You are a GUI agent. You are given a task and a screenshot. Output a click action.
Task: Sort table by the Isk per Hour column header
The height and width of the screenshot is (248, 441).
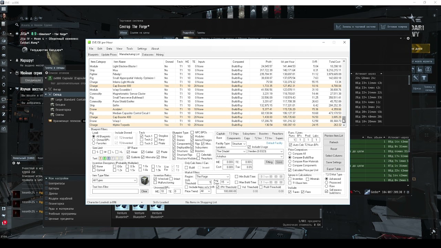(x=287, y=62)
